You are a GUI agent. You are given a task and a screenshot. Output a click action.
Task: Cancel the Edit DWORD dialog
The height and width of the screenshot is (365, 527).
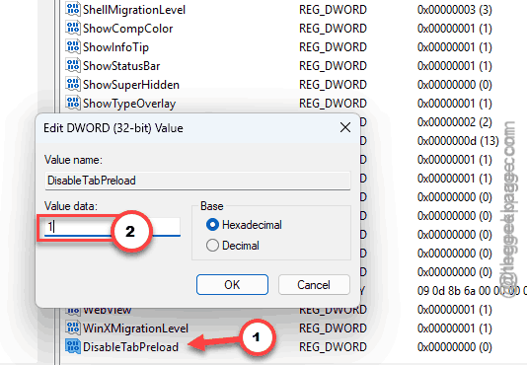[314, 285]
